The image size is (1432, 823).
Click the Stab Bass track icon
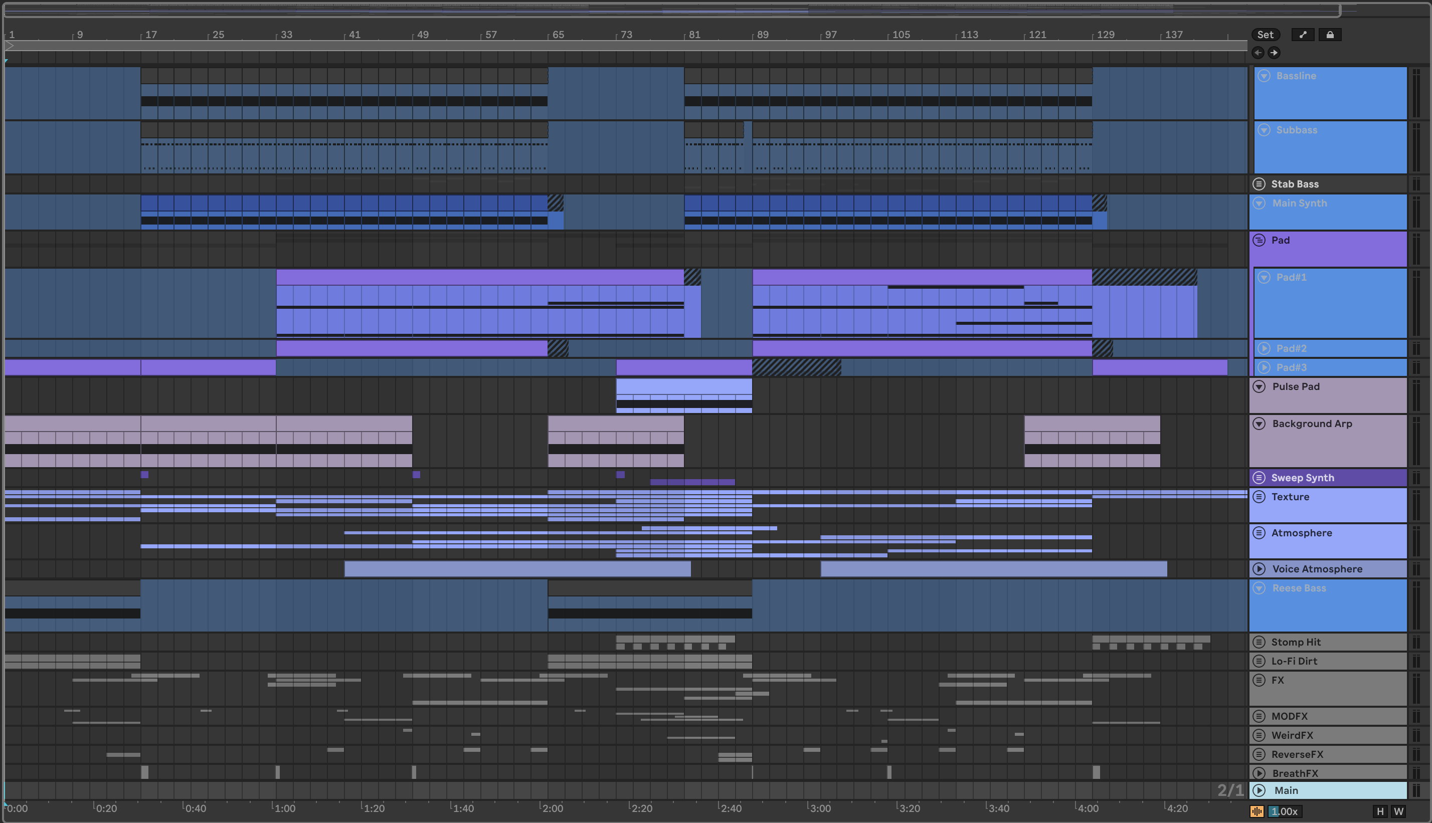point(1259,184)
